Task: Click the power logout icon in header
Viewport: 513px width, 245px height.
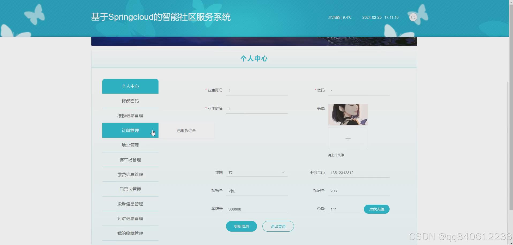Action: 413,17
